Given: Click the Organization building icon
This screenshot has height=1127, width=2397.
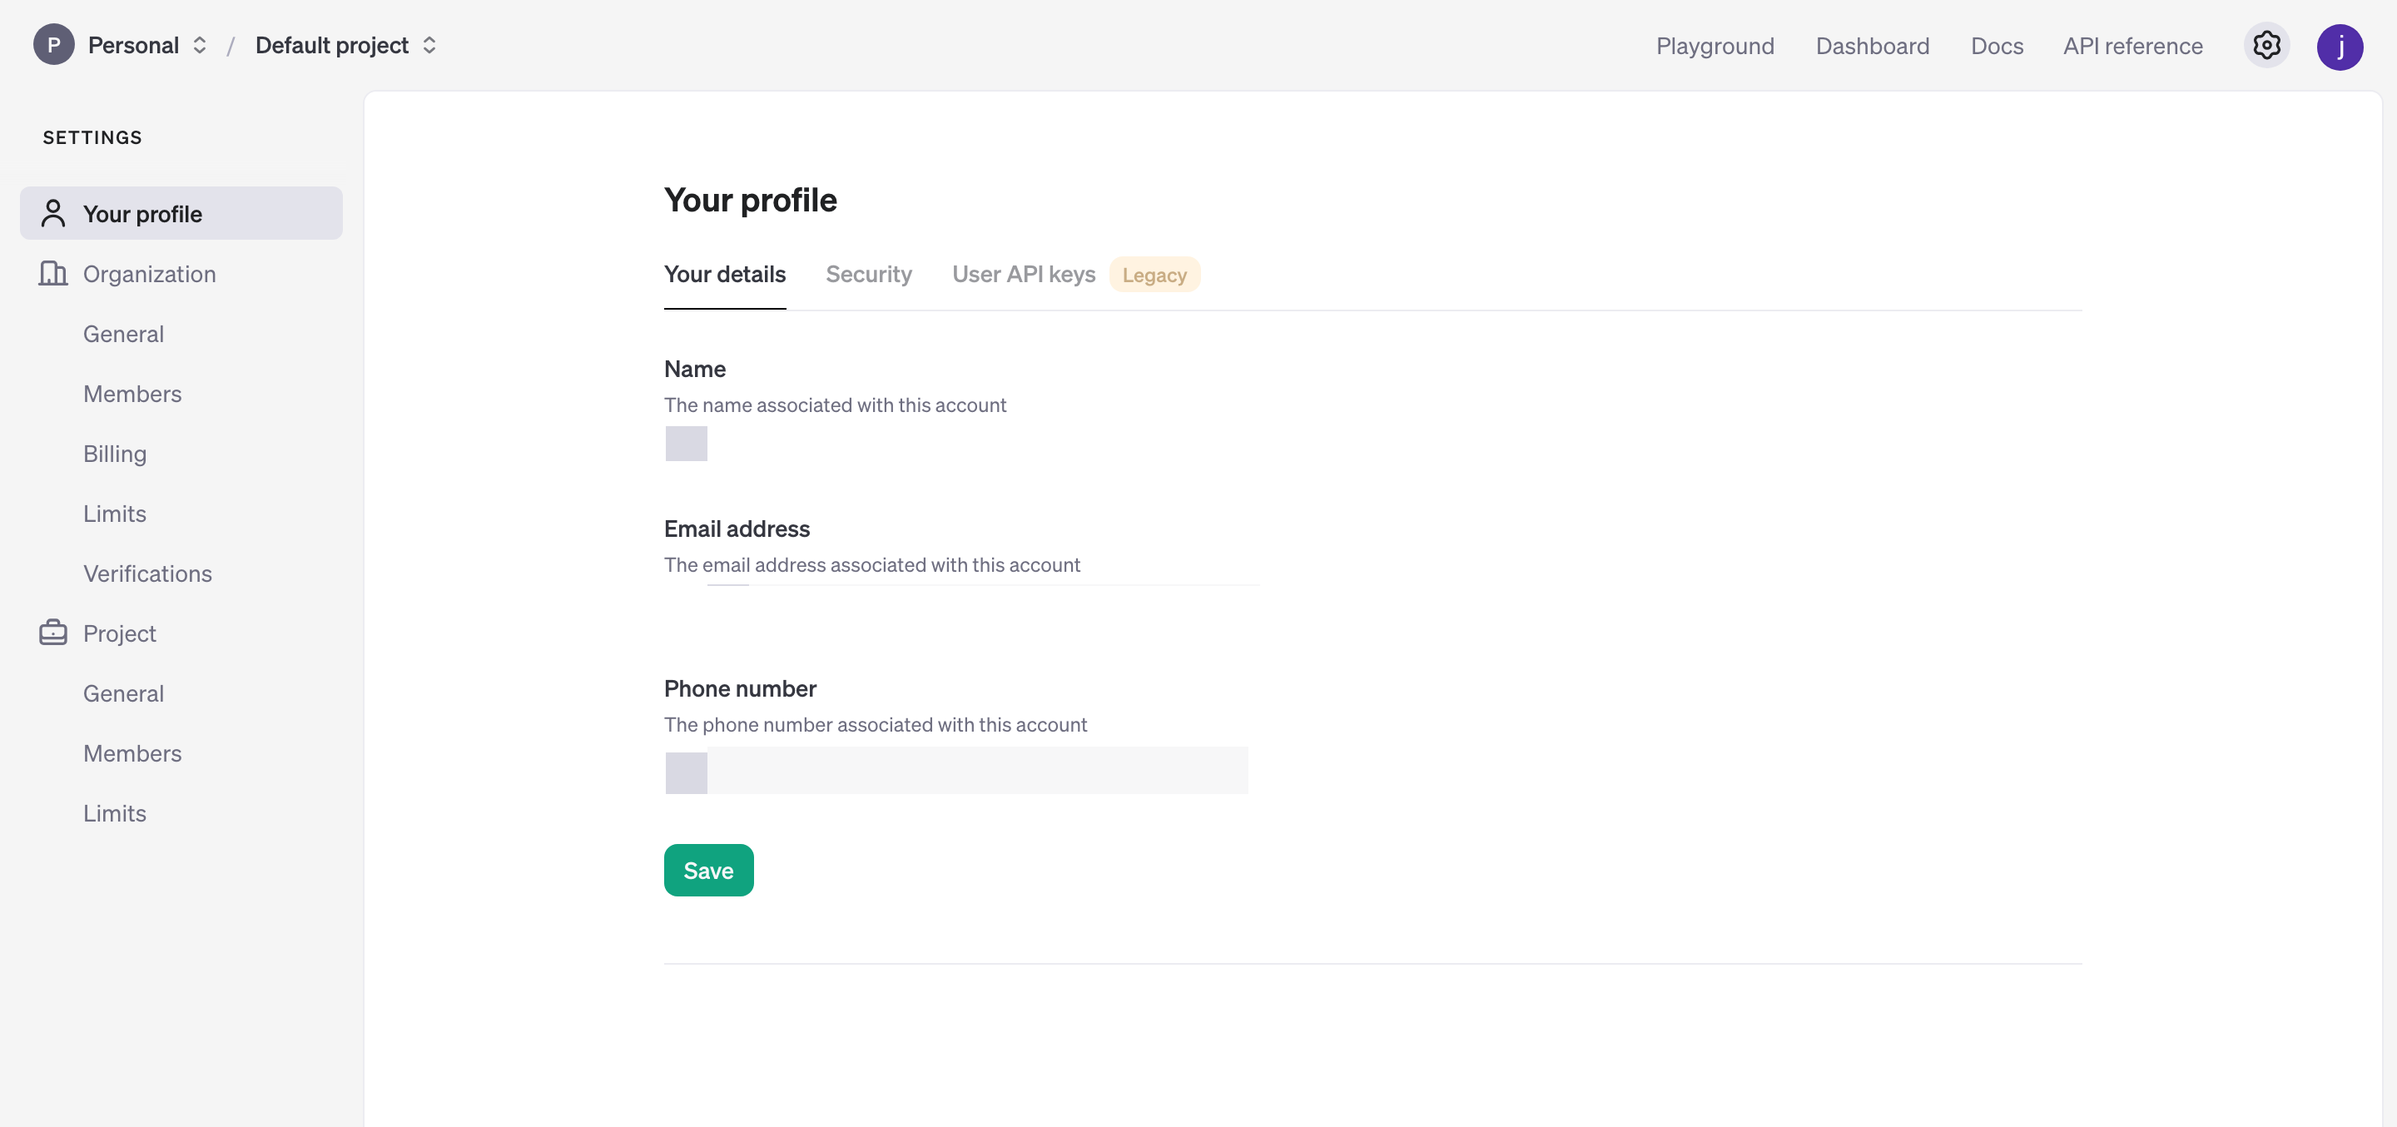Looking at the screenshot, I should pyautogui.click(x=53, y=274).
